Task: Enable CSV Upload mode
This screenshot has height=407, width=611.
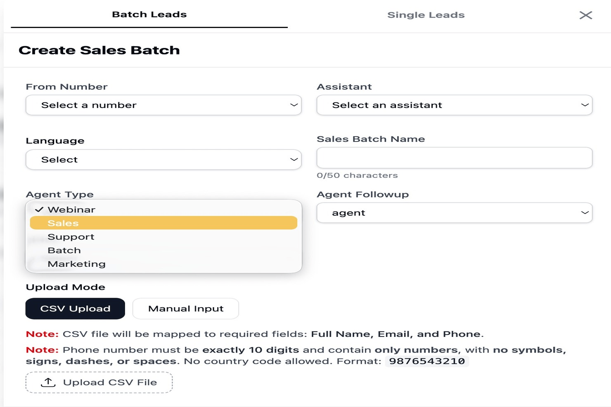Action: tap(75, 308)
